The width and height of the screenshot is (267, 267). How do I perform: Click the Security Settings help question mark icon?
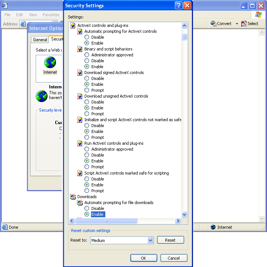click(179, 6)
